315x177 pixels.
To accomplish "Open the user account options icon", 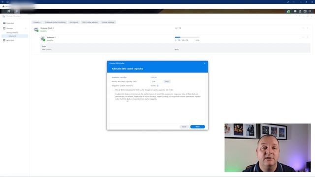I will click(300, 11).
